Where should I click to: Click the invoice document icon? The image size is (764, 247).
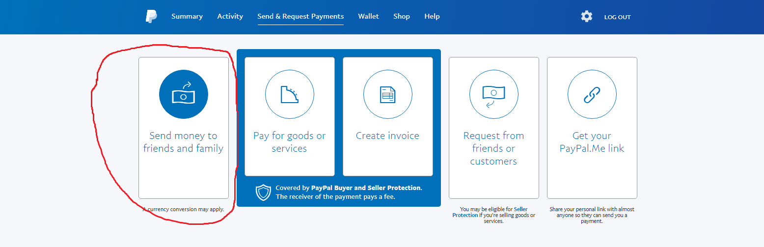pyautogui.click(x=388, y=94)
